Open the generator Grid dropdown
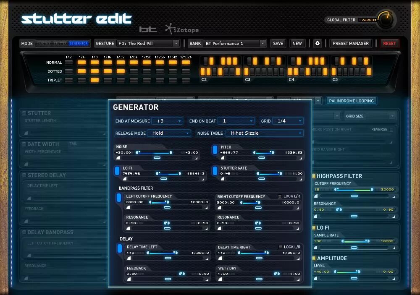Screen dimensions: 420x295 pyautogui.click(x=288, y=121)
